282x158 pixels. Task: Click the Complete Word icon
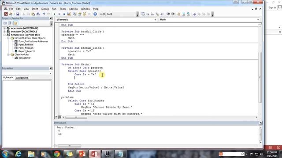point(162,14)
